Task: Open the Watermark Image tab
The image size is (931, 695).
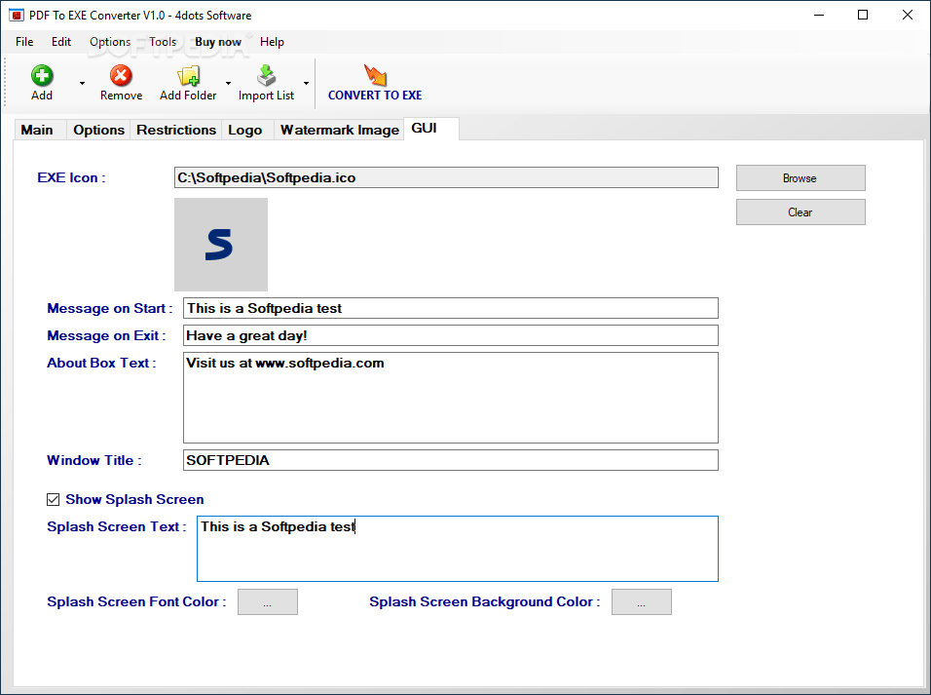Action: click(x=338, y=129)
